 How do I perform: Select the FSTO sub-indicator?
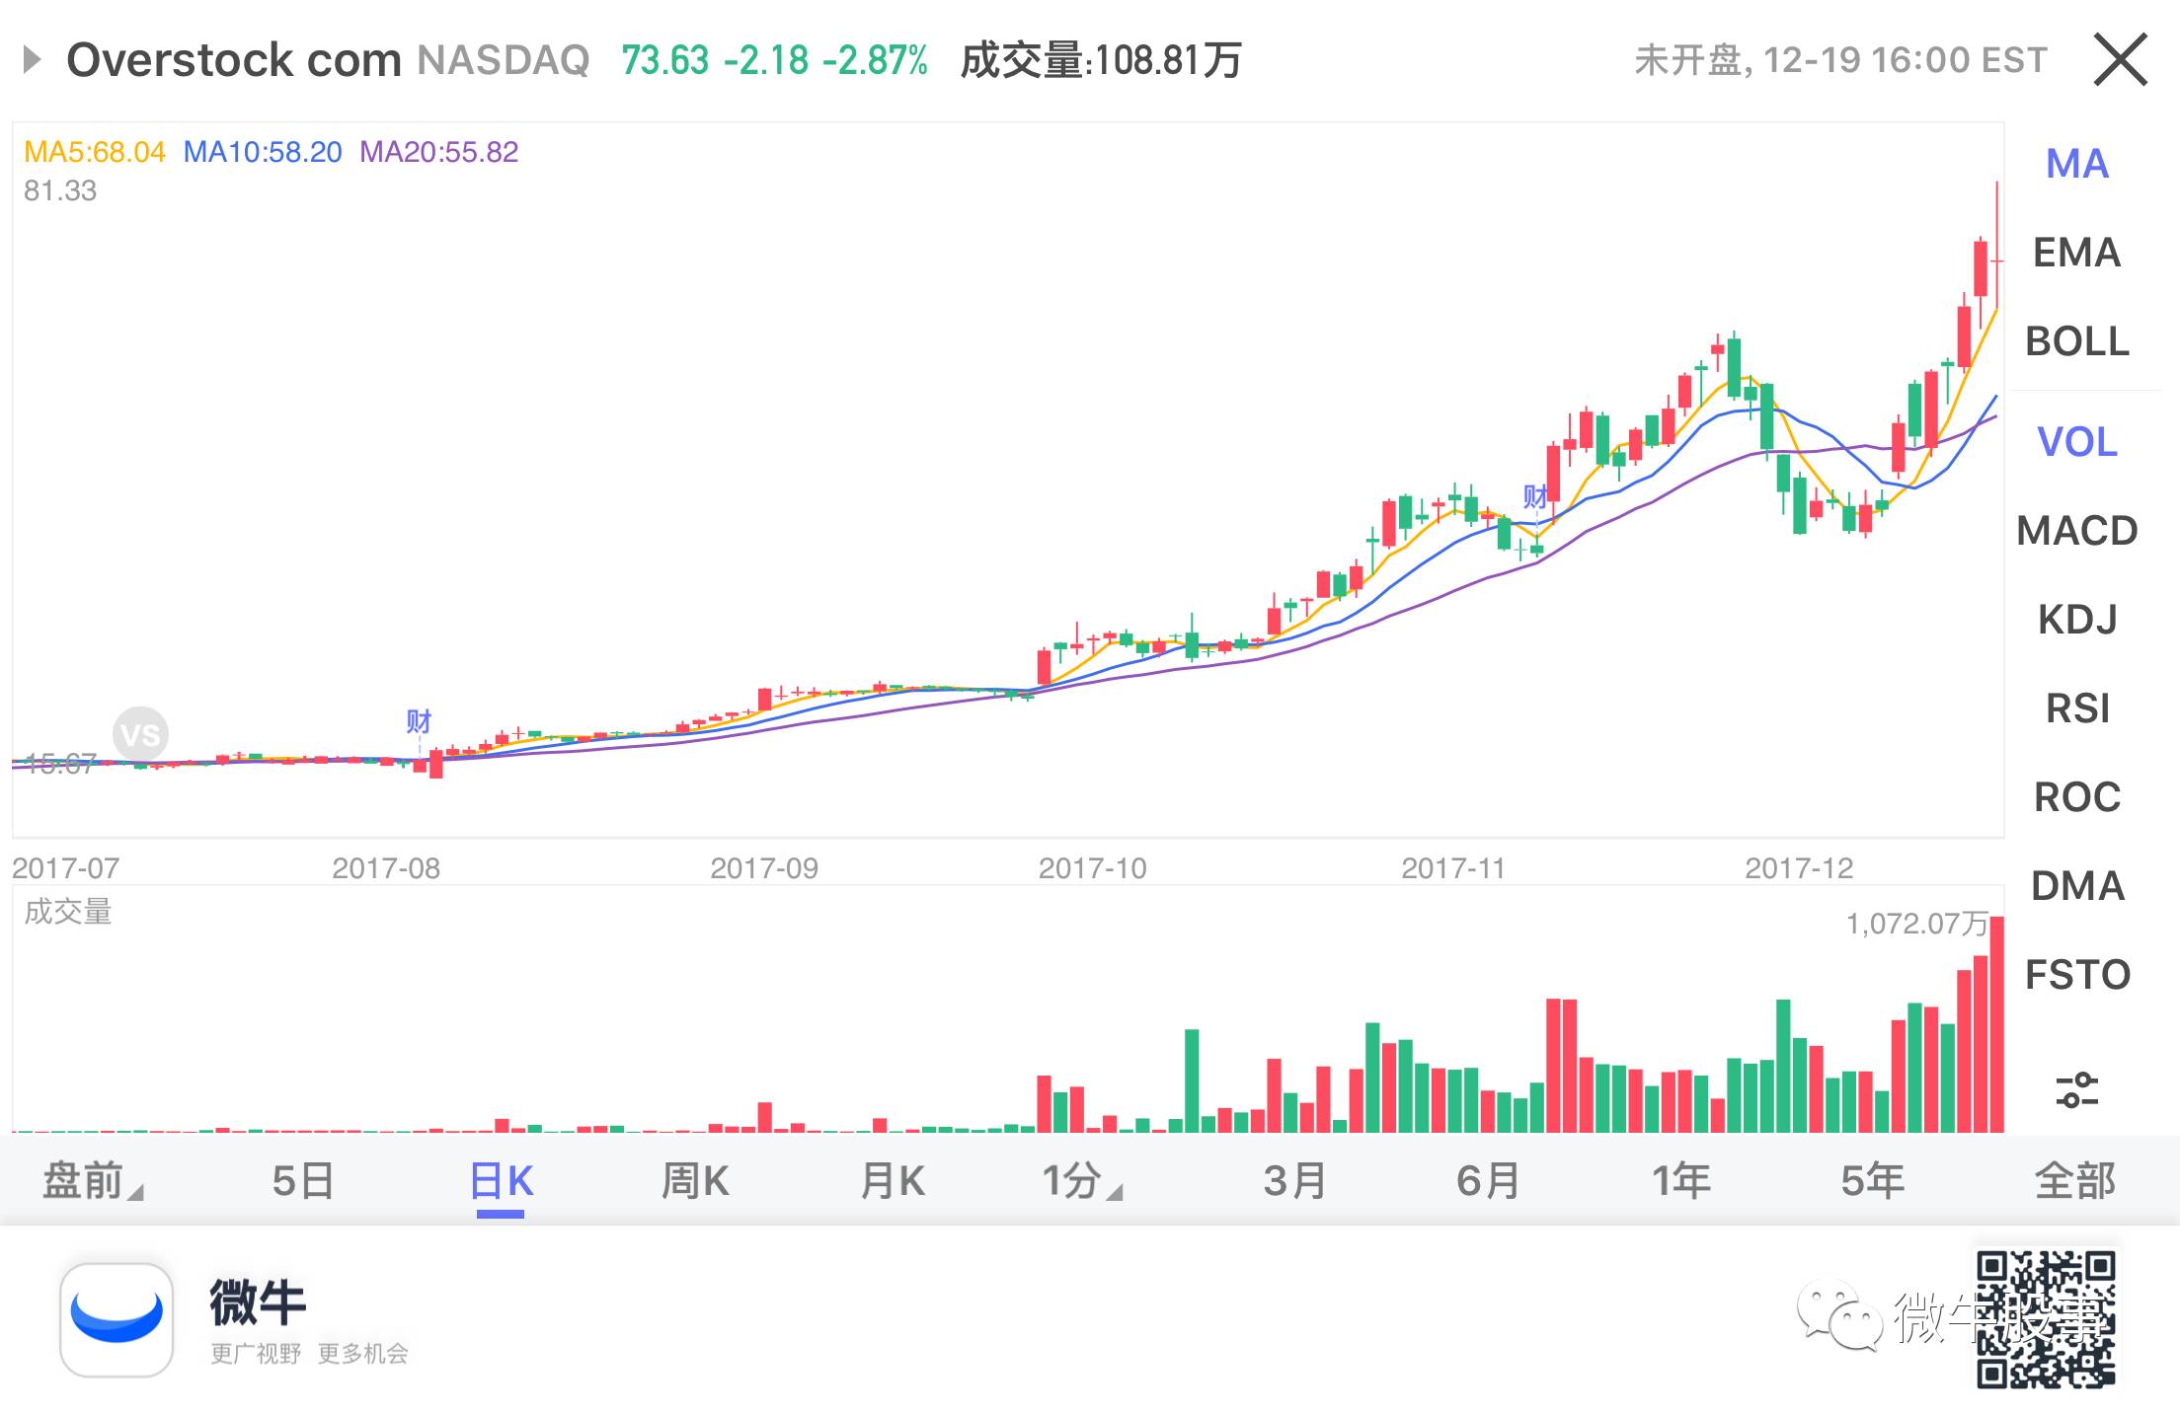[x=2076, y=975]
